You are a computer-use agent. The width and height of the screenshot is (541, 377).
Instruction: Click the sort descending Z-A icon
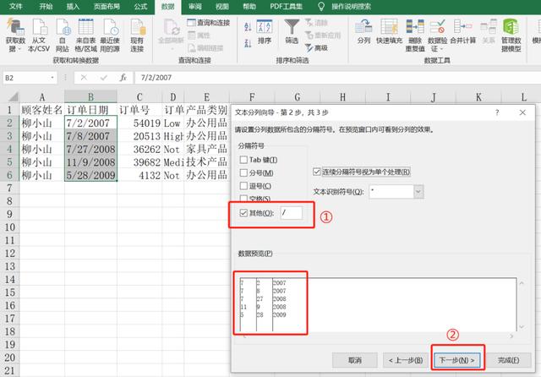pos(248,43)
